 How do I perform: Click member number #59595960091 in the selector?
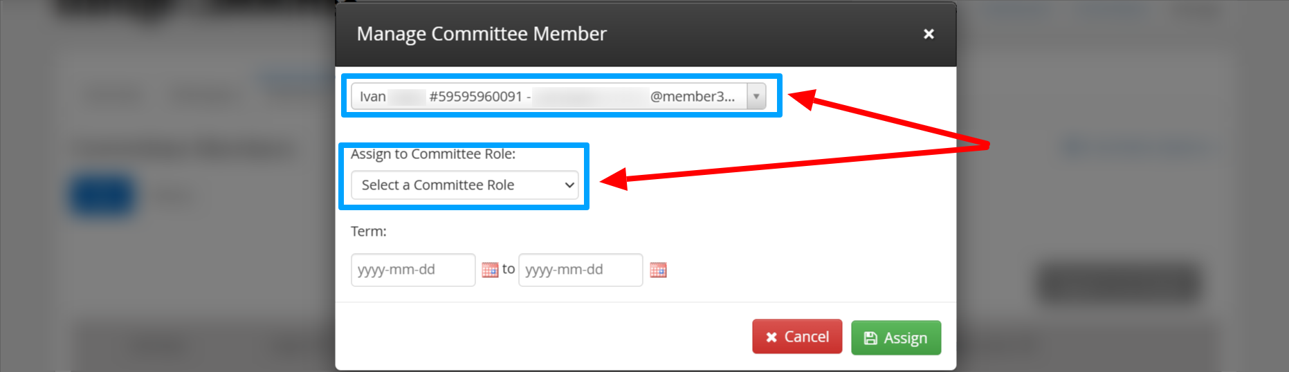(x=475, y=97)
